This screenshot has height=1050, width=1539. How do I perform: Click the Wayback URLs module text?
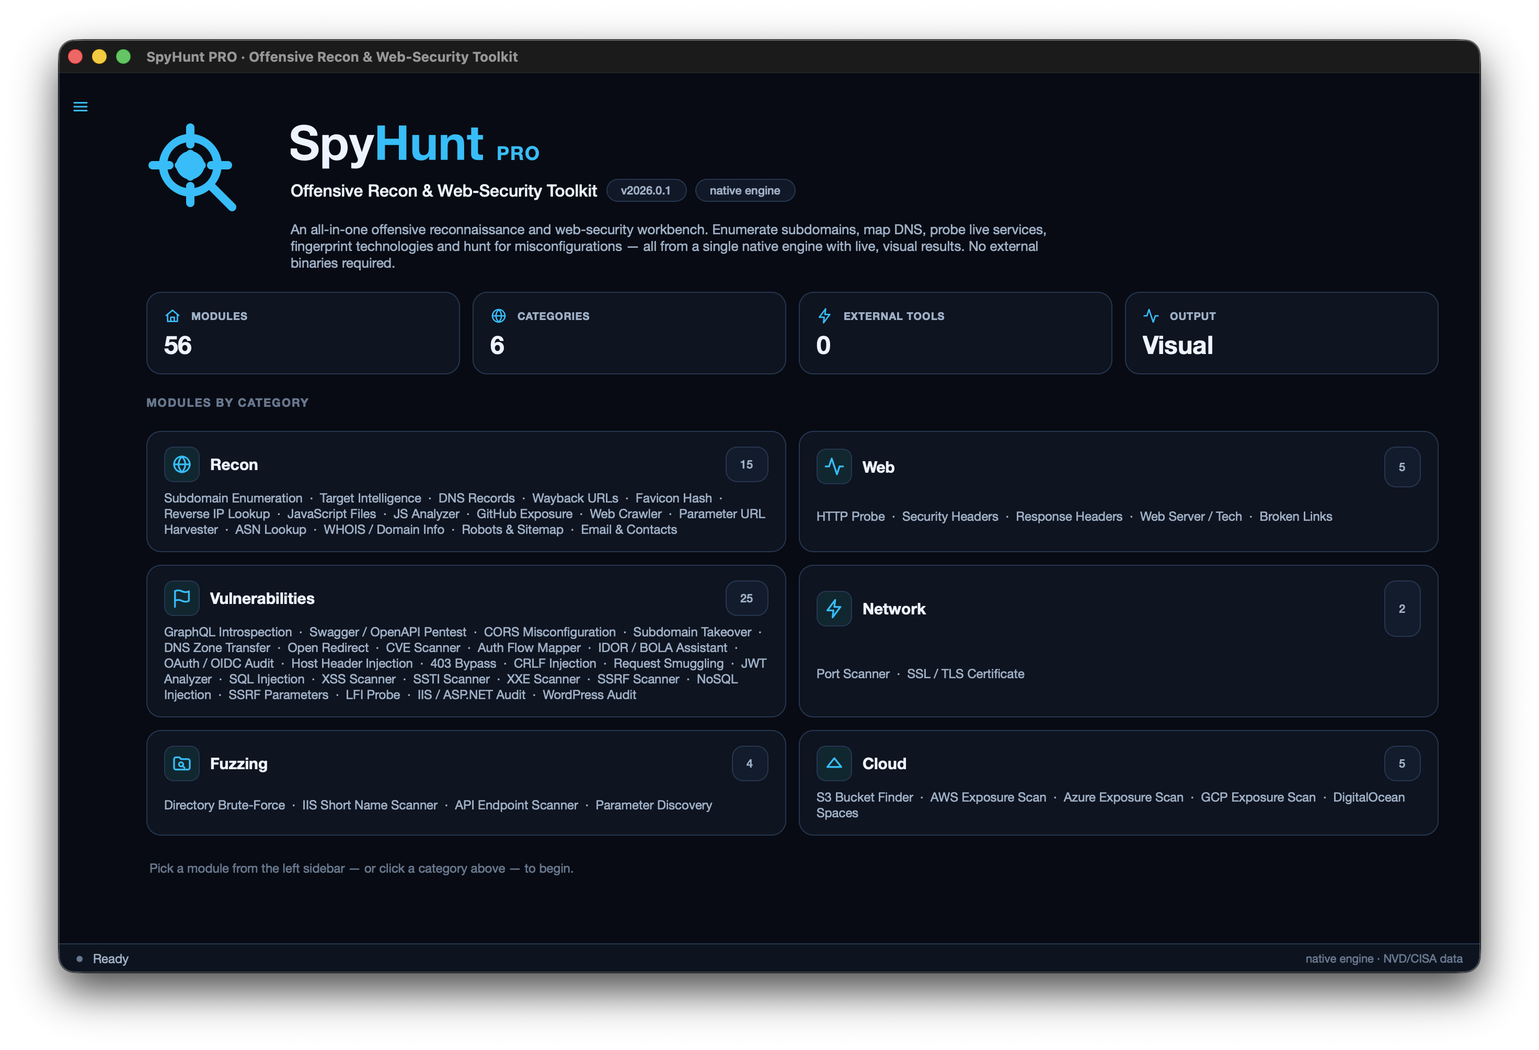click(x=575, y=498)
